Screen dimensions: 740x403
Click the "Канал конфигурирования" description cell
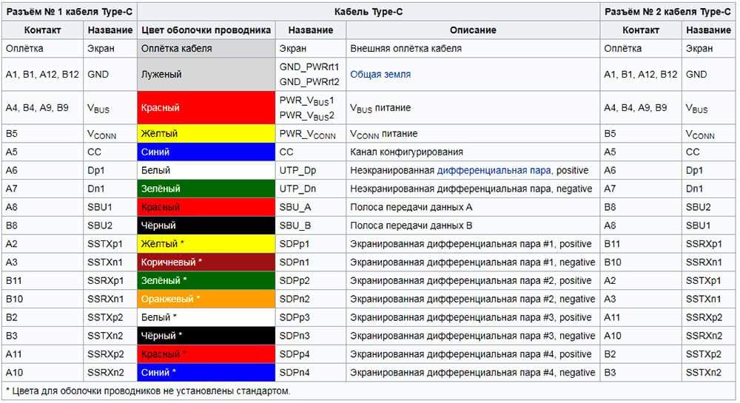pos(406,152)
